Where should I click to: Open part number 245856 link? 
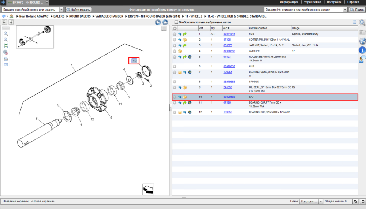point(228,87)
